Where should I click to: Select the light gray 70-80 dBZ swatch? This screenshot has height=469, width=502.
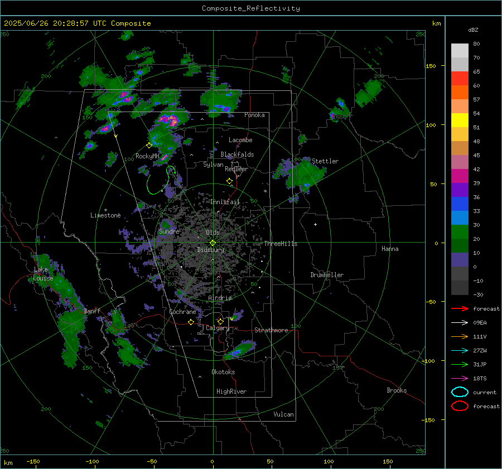point(460,51)
